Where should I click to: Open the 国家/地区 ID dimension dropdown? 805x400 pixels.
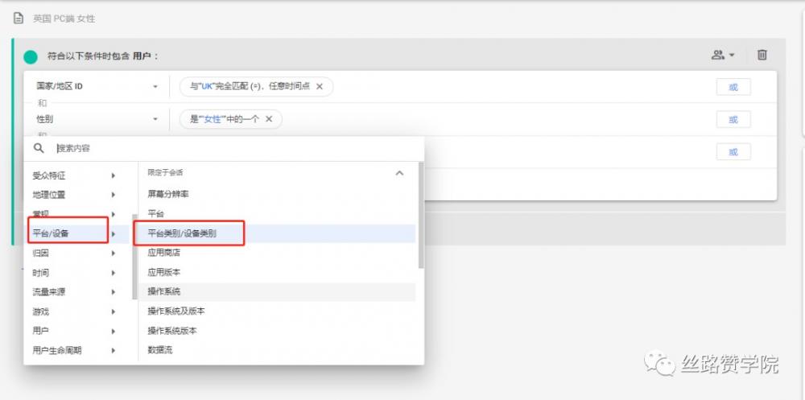[x=97, y=87]
